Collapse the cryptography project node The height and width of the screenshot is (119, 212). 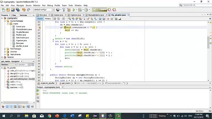[x=2, y=18]
